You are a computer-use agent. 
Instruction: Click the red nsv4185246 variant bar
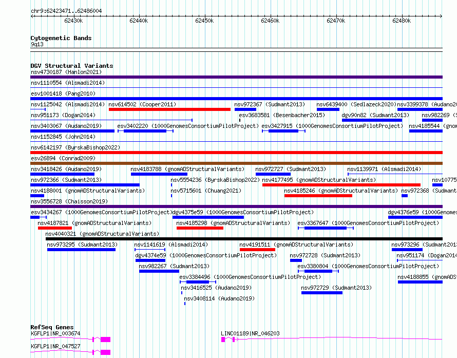tap(318, 196)
